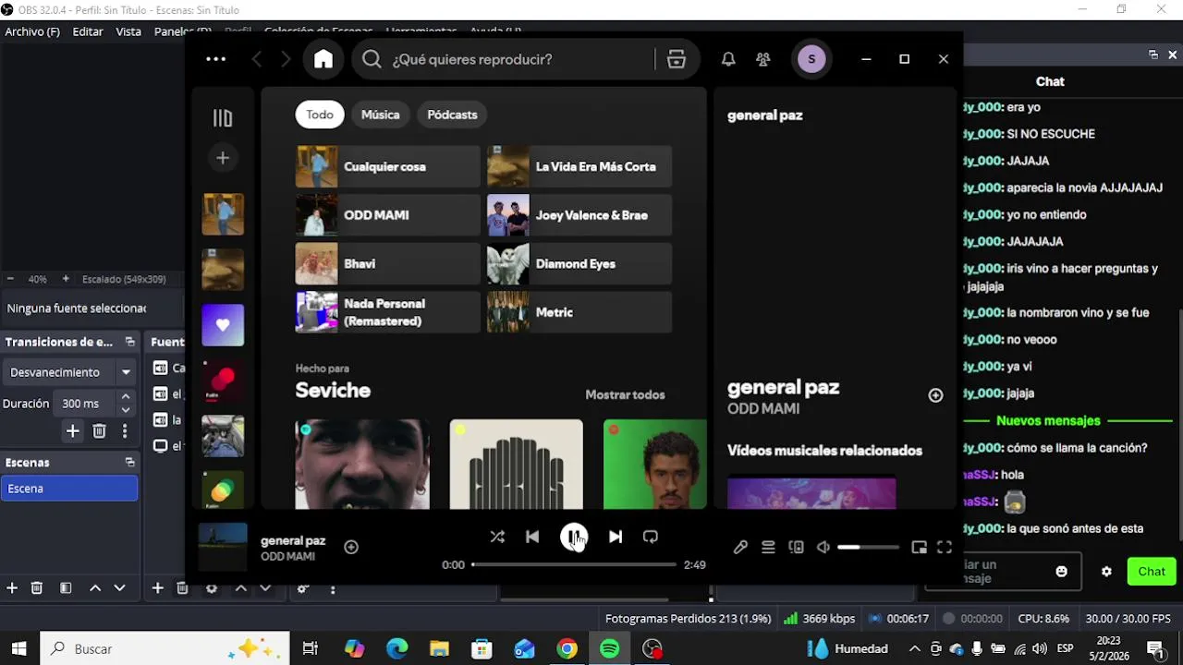The height and width of the screenshot is (665, 1183).
Task: Add a new source in OBS Fuentes
Action: tap(158, 587)
